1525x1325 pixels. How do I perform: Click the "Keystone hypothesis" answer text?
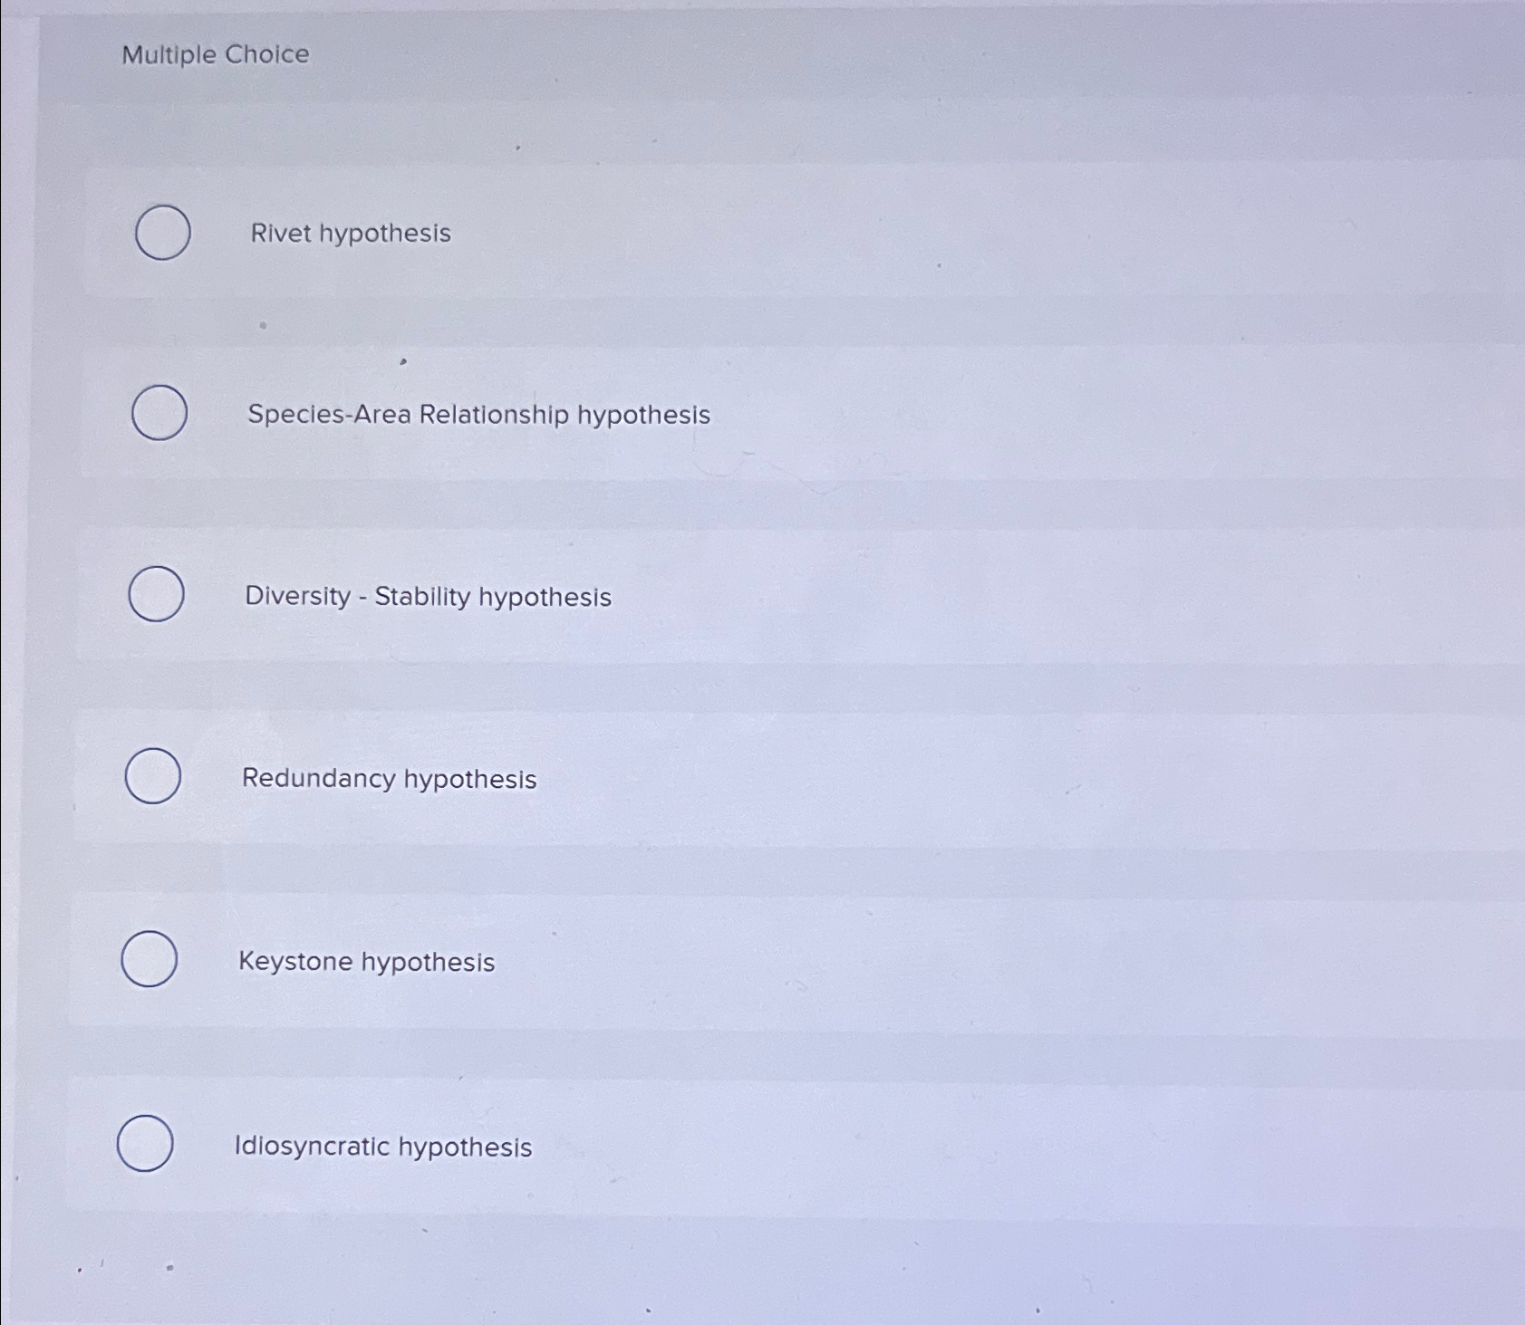[367, 962]
